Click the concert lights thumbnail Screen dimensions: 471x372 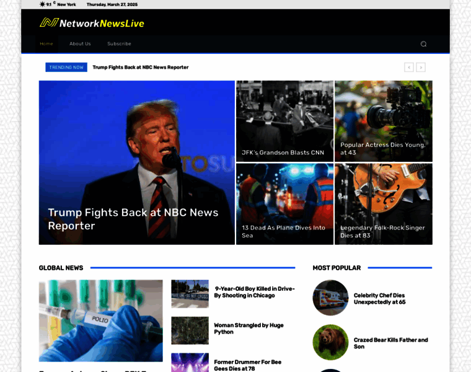pos(190,363)
